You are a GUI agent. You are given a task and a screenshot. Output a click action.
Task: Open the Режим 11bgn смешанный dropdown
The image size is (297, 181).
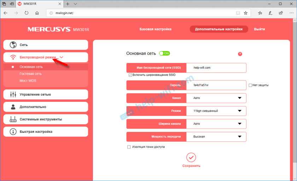(216, 111)
